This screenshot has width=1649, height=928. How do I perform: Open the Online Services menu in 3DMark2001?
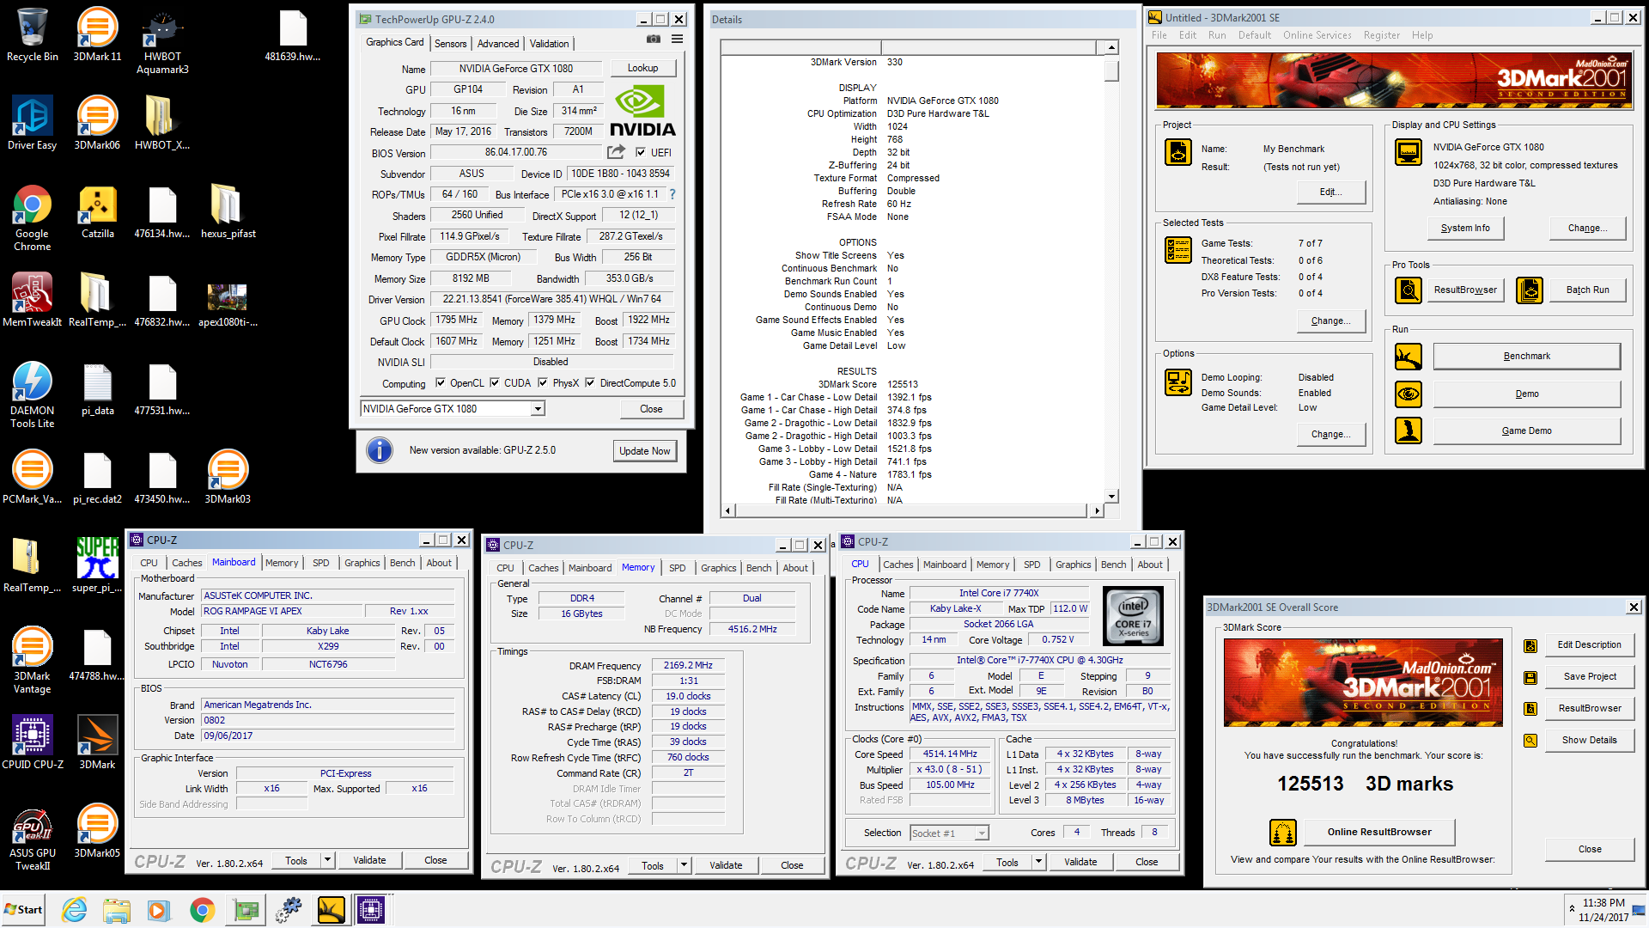[1317, 35]
